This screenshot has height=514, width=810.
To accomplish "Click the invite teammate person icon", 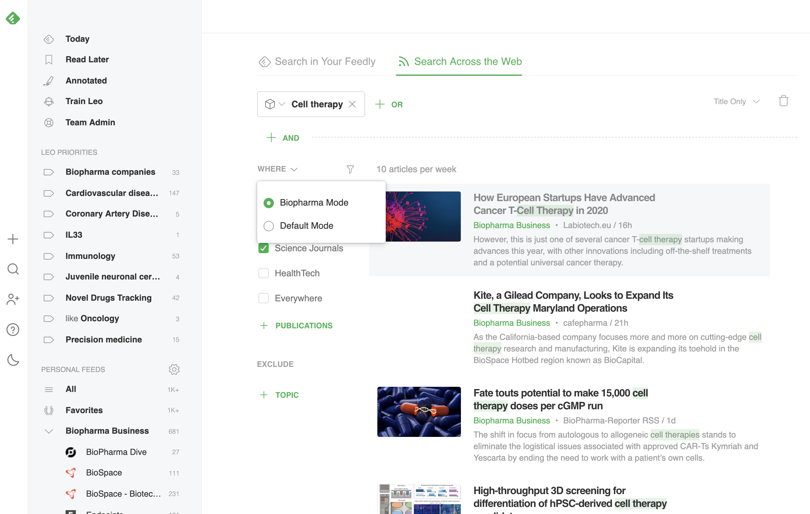I will point(13,299).
